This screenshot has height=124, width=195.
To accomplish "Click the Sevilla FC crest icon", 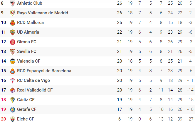I will coord(13,51).
